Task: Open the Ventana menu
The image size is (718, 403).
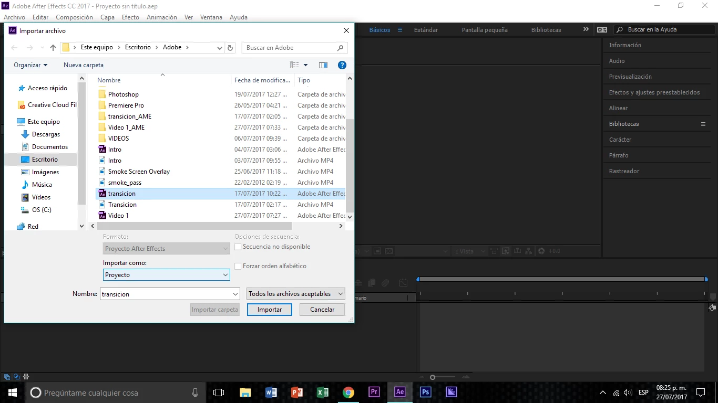Action: tap(211, 17)
